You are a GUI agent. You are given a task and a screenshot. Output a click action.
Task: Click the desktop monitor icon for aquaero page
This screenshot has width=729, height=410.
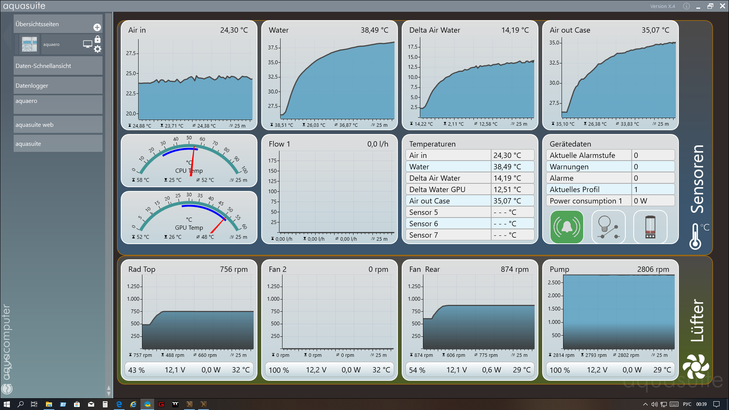pos(87,44)
